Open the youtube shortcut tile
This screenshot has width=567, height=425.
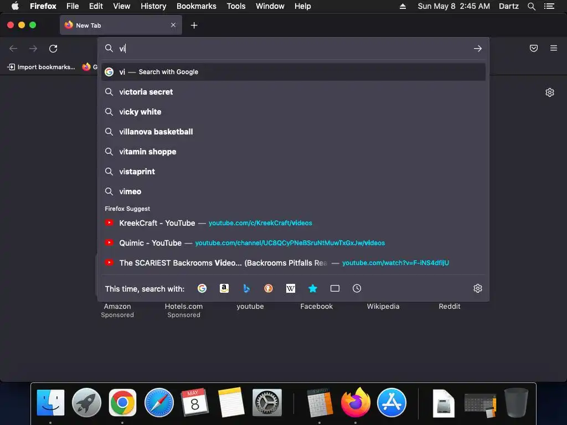click(x=250, y=307)
